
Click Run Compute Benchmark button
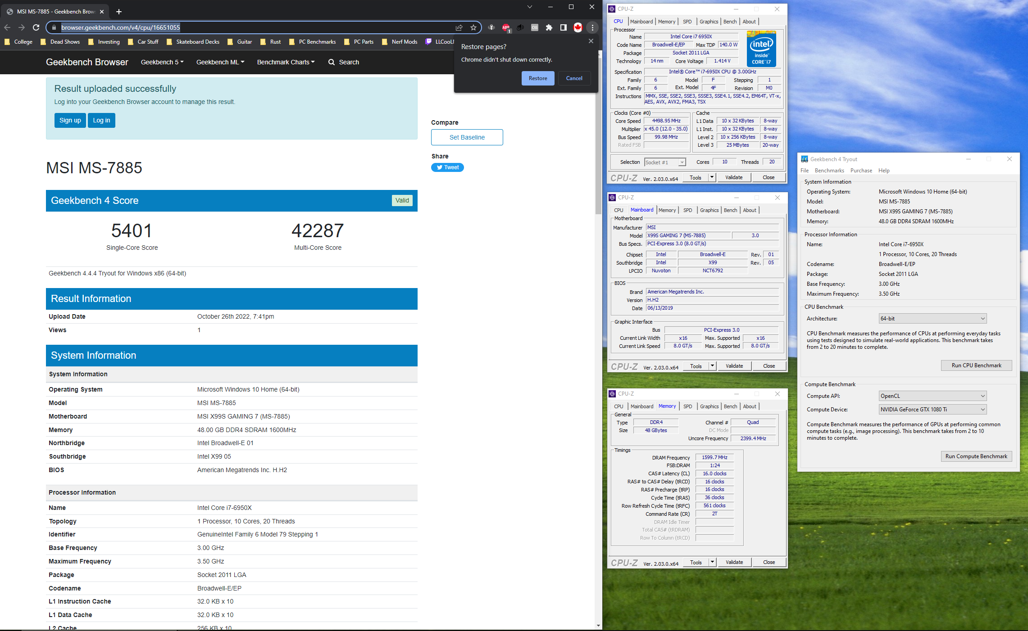coord(976,456)
